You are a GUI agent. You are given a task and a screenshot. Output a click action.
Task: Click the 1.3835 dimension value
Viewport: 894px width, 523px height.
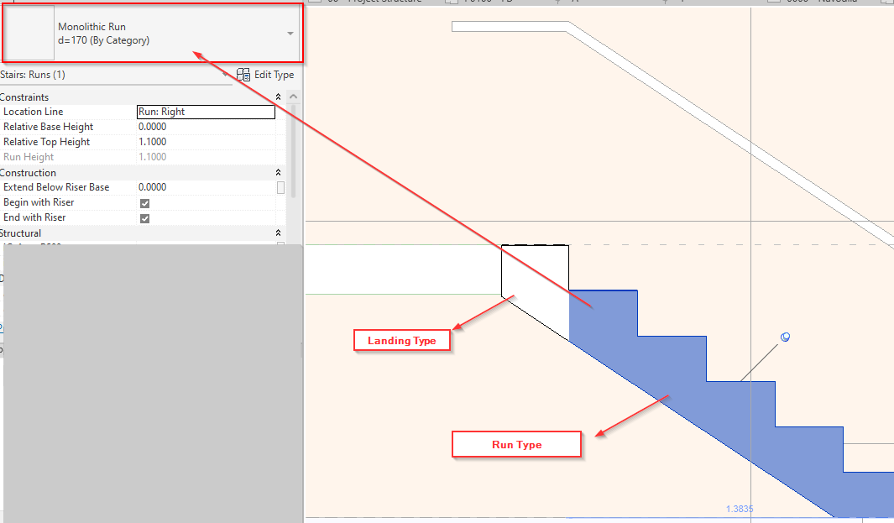click(739, 509)
